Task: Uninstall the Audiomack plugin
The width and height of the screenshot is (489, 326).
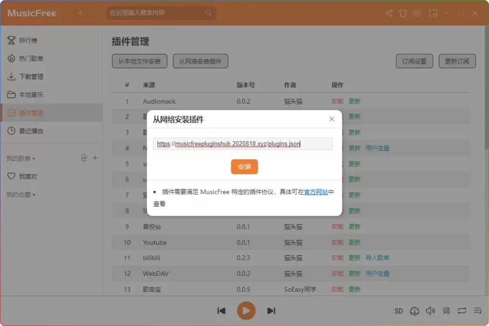Action: click(338, 101)
